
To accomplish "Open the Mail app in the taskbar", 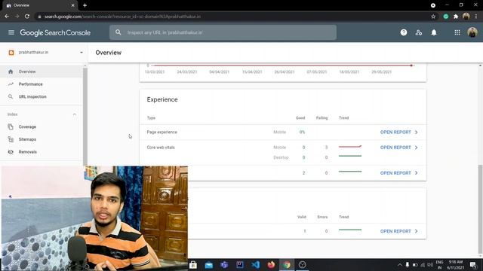I will 209,265.
